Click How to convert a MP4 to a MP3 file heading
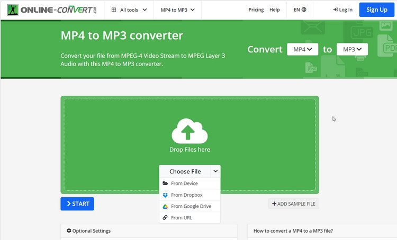 (293, 230)
